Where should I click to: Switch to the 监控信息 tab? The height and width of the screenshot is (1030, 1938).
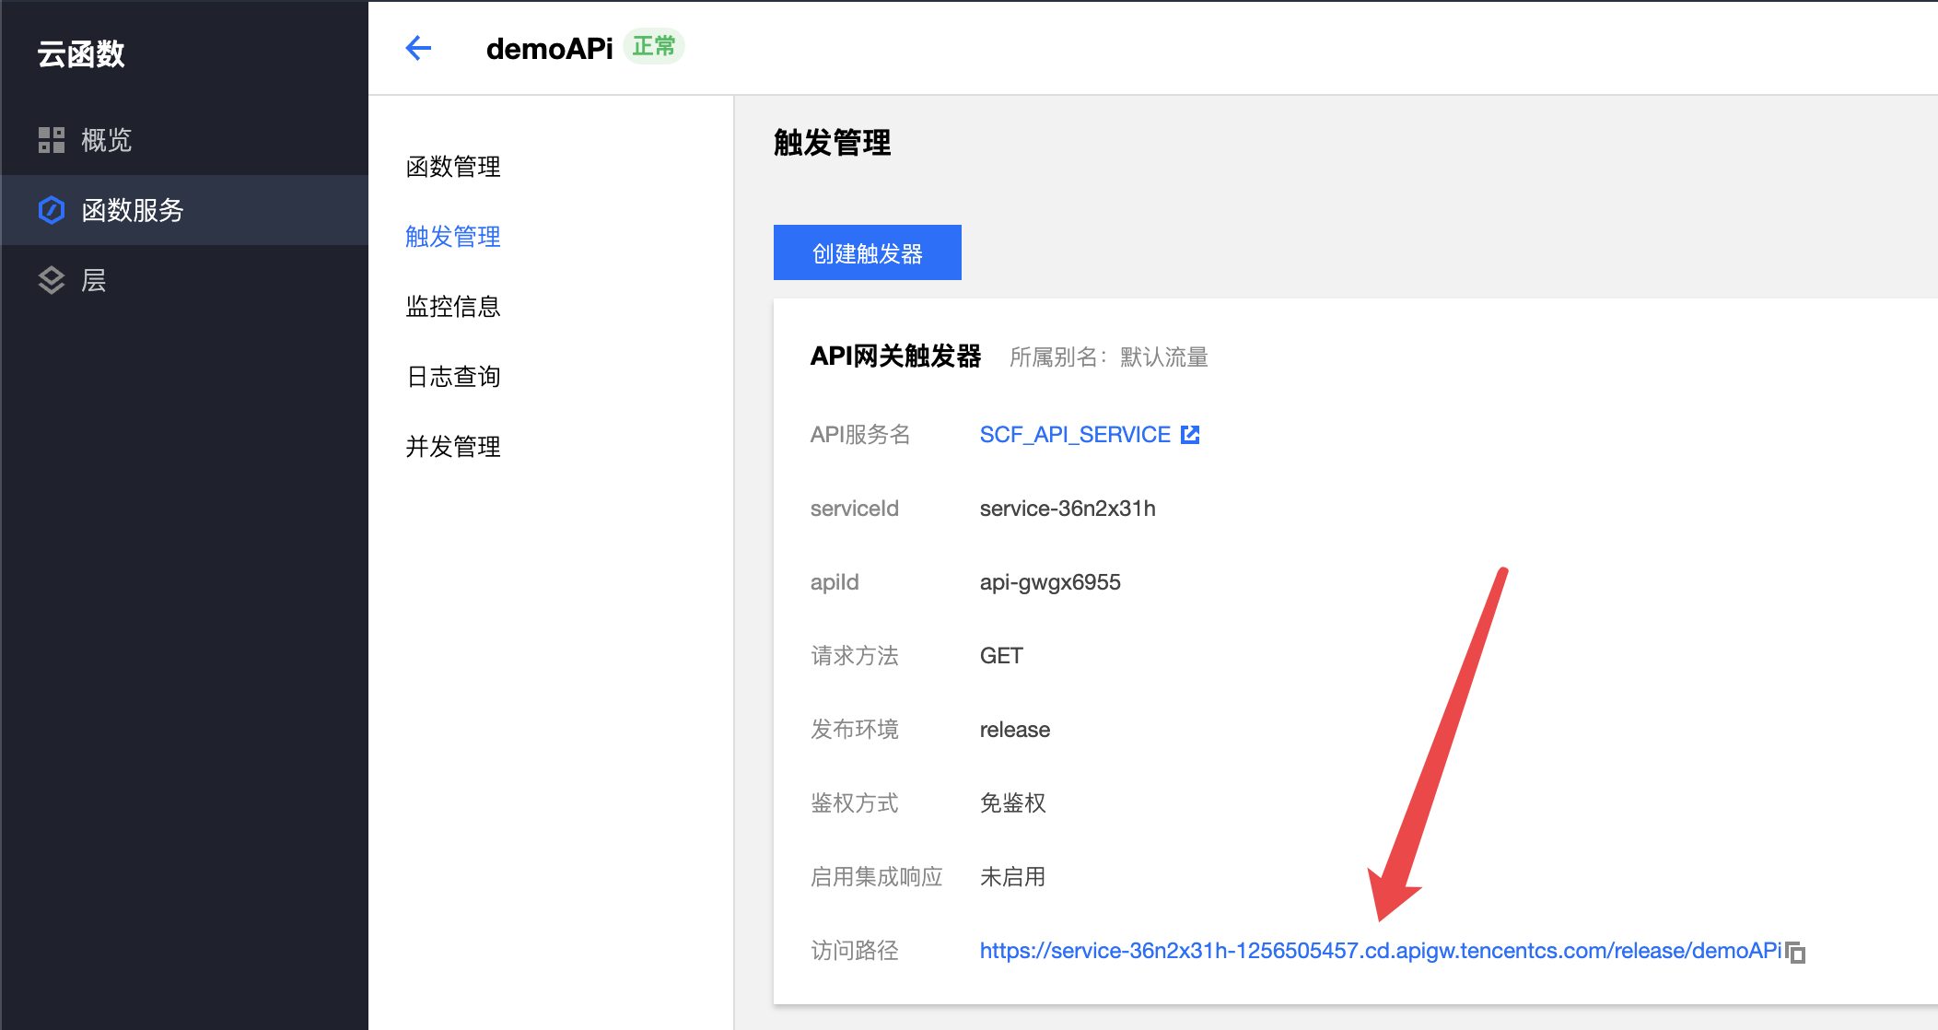click(453, 307)
